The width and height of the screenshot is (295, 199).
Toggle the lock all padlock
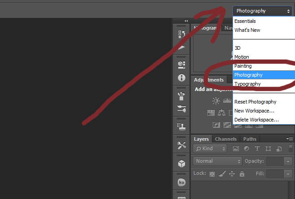coord(242,173)
